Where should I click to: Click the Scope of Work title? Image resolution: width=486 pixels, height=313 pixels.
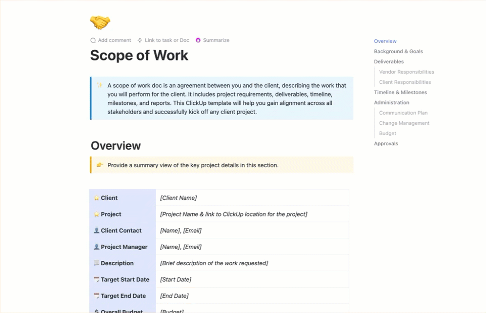[x=139, y=56]
